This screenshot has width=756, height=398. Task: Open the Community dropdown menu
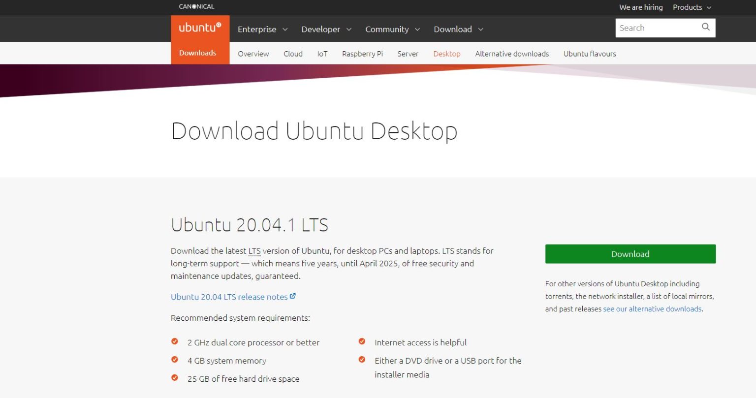click(x=392, y=30)
